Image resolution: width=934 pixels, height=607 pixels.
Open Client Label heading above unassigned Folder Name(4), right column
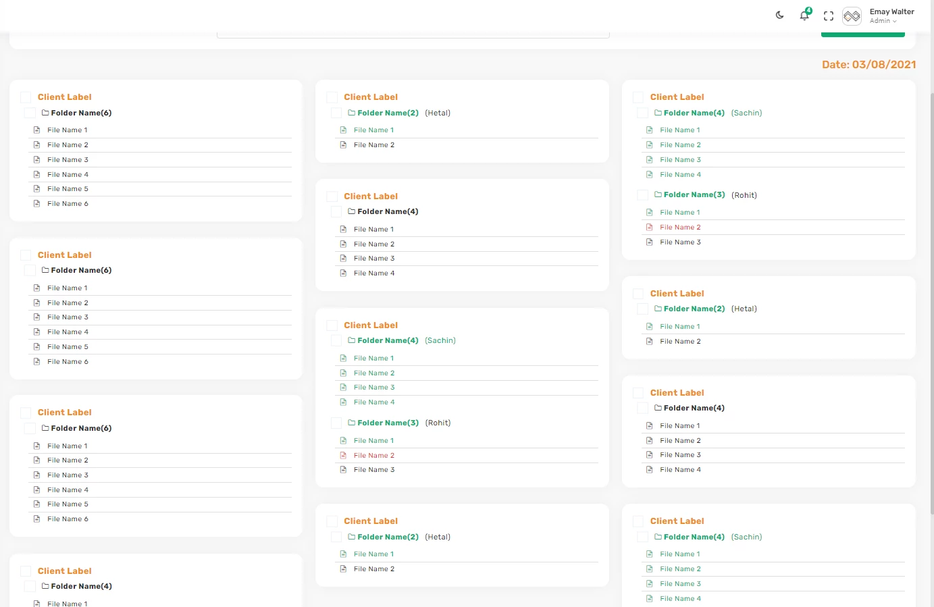[677, 393]
